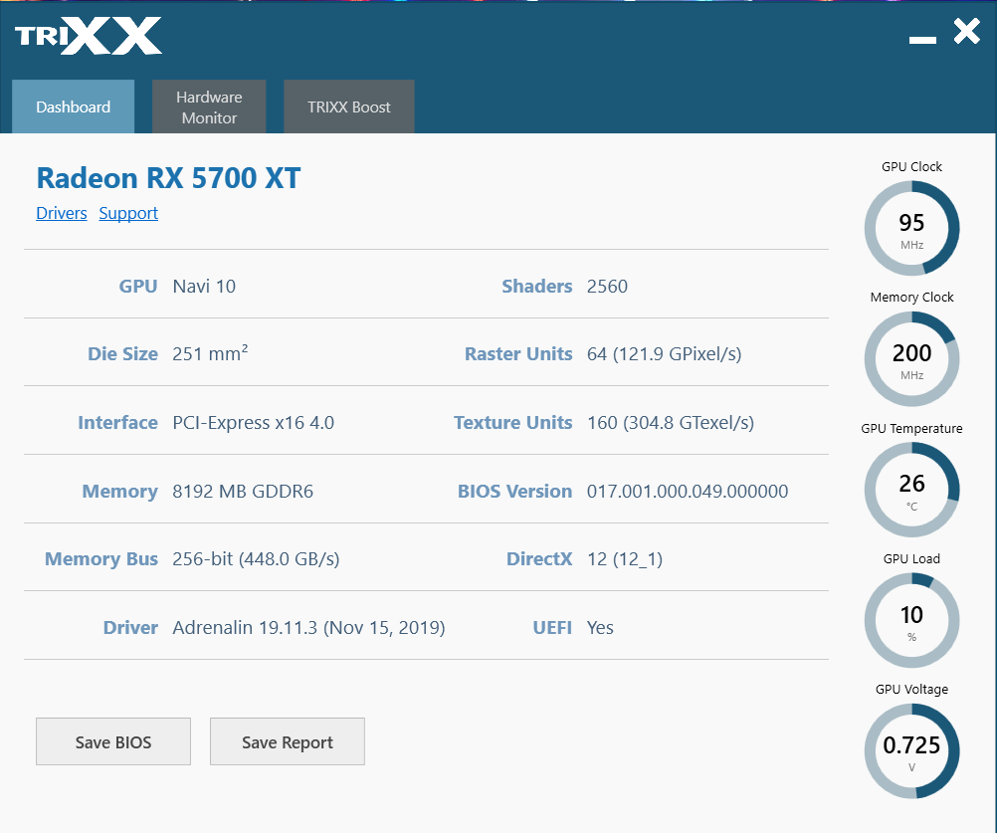The image size is (997, 833).
Task: Click the 8192 MB GDDR6 value
Action: (x=243, y=492)
